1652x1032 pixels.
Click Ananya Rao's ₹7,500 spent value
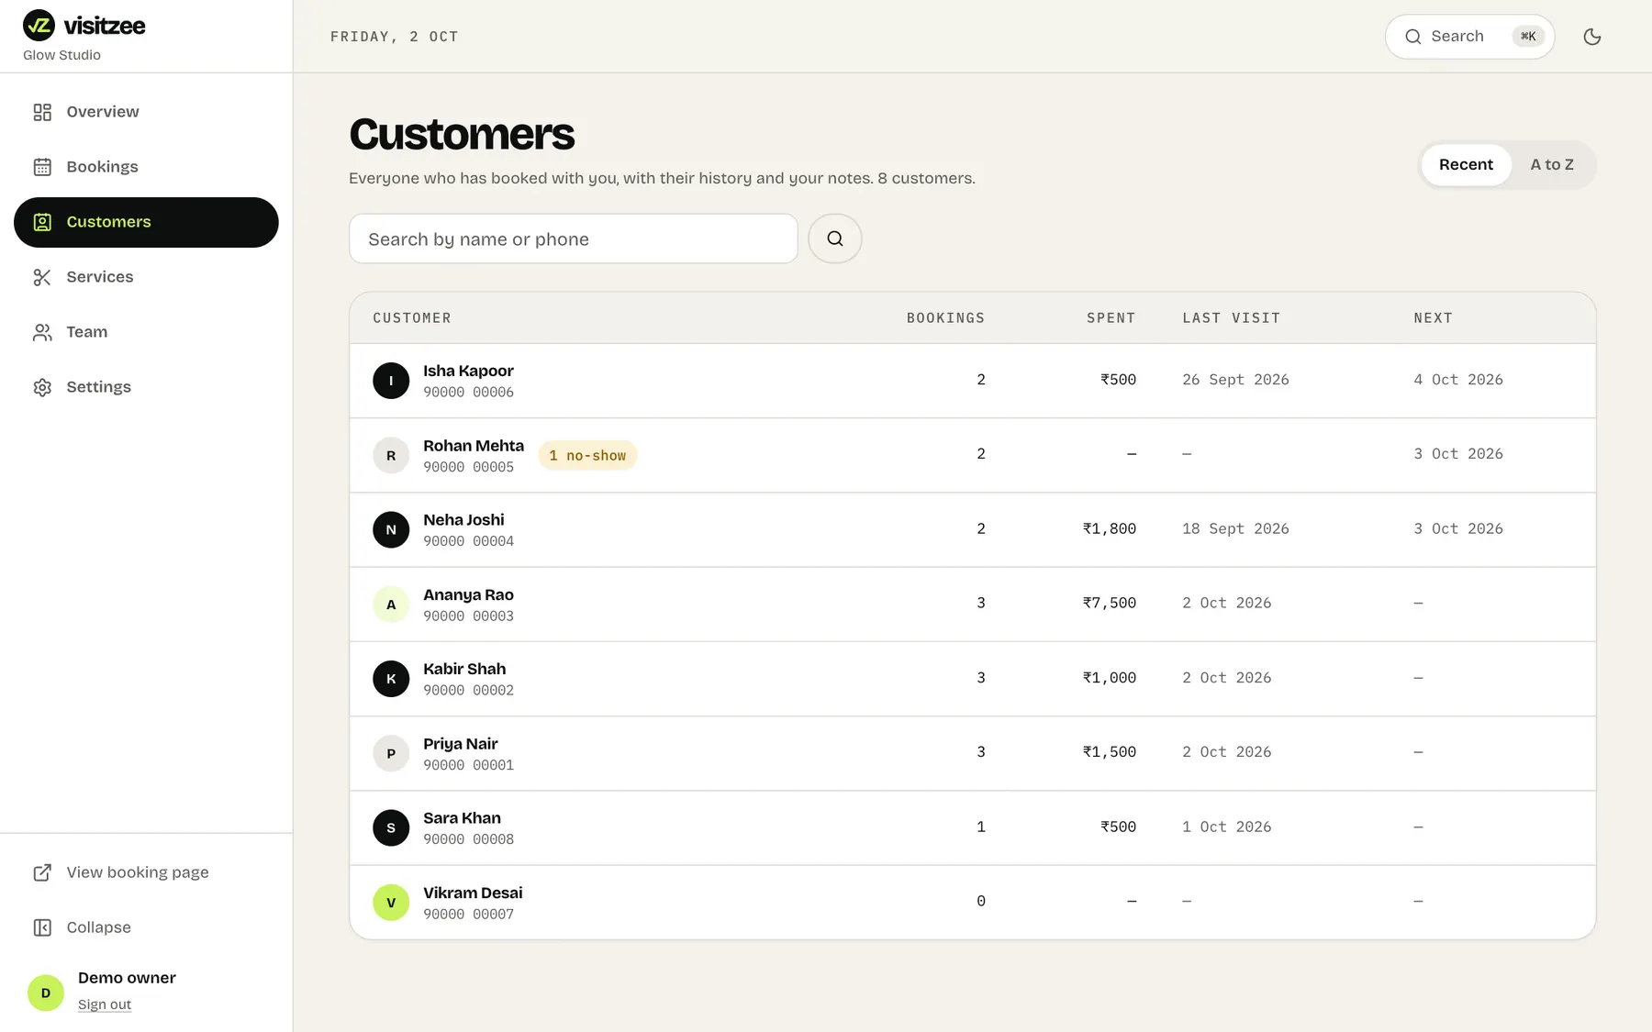1110,603
